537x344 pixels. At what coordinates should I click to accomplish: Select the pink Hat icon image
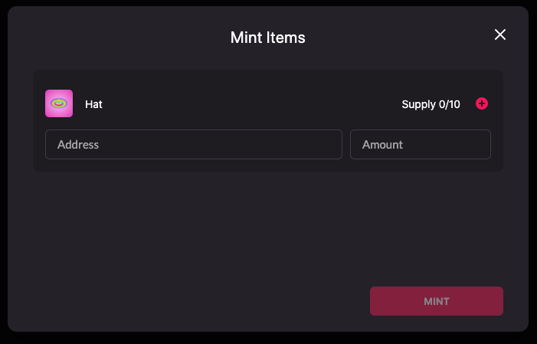[x=59, y=103]
